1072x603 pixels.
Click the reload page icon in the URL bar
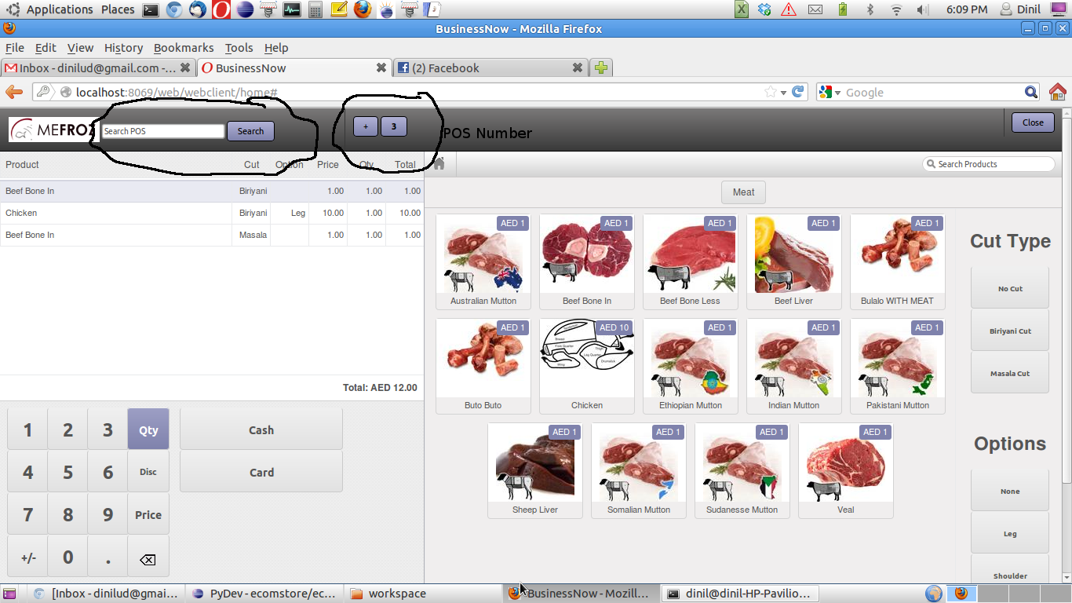coord(798,92)
